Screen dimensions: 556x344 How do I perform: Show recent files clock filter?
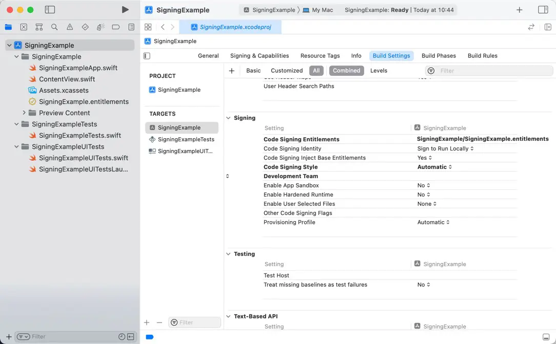coord(122,336)
